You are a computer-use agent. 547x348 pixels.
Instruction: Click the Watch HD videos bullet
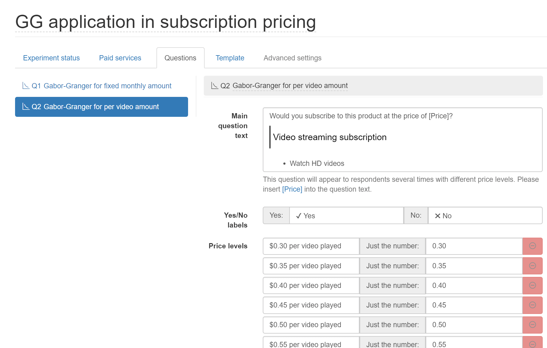(317, 163)
